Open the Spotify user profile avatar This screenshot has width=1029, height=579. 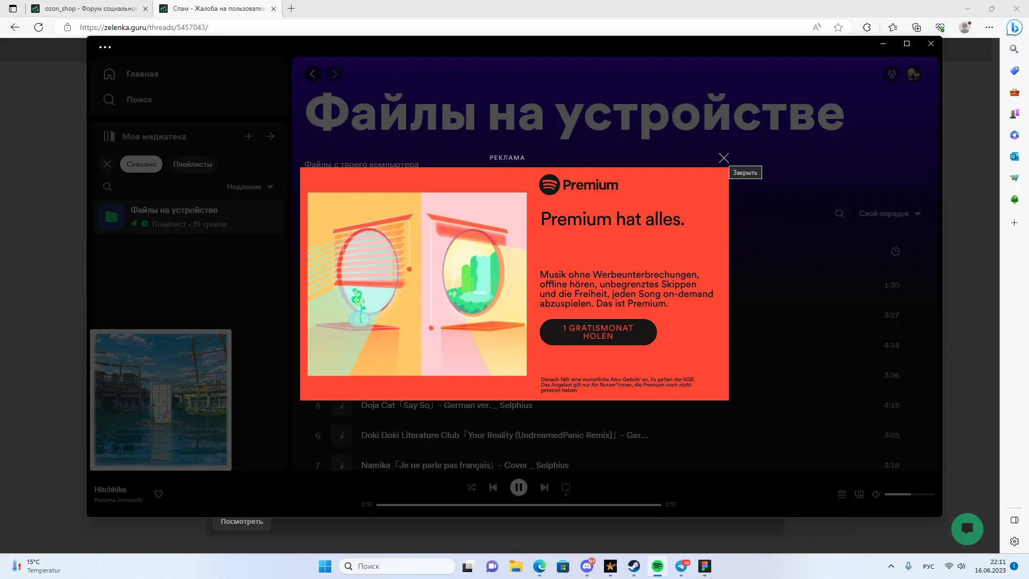click(913, 74)
